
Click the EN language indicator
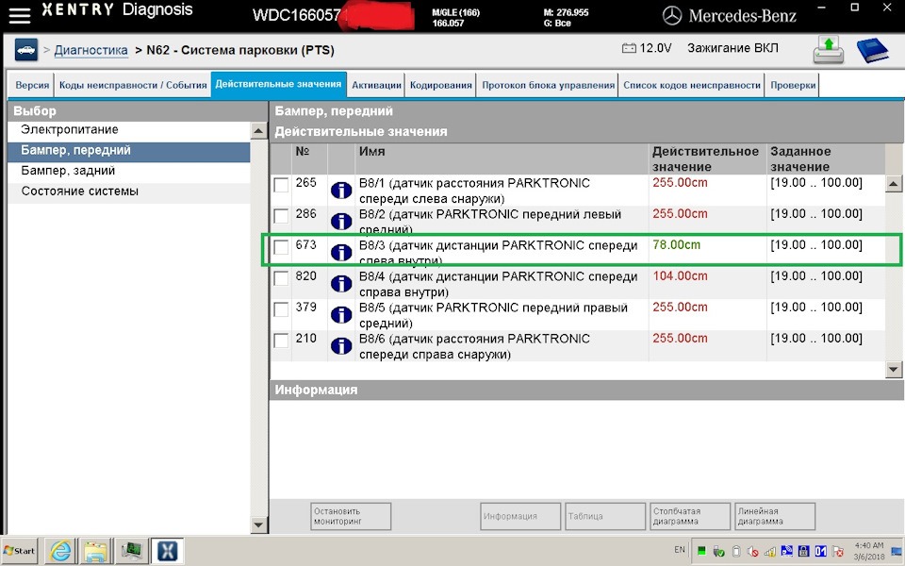(x=680, y=550)
